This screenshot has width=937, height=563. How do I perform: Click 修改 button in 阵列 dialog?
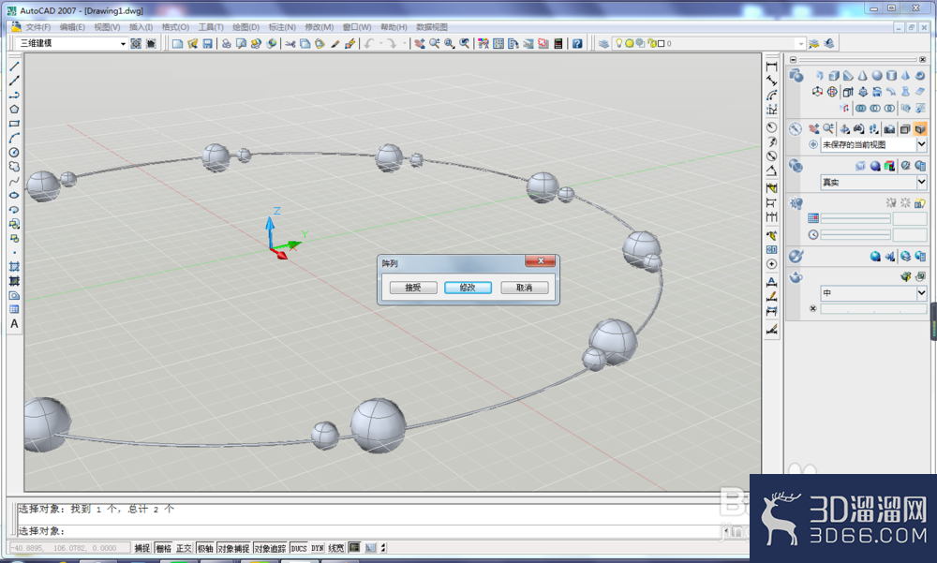pos(468,288)
